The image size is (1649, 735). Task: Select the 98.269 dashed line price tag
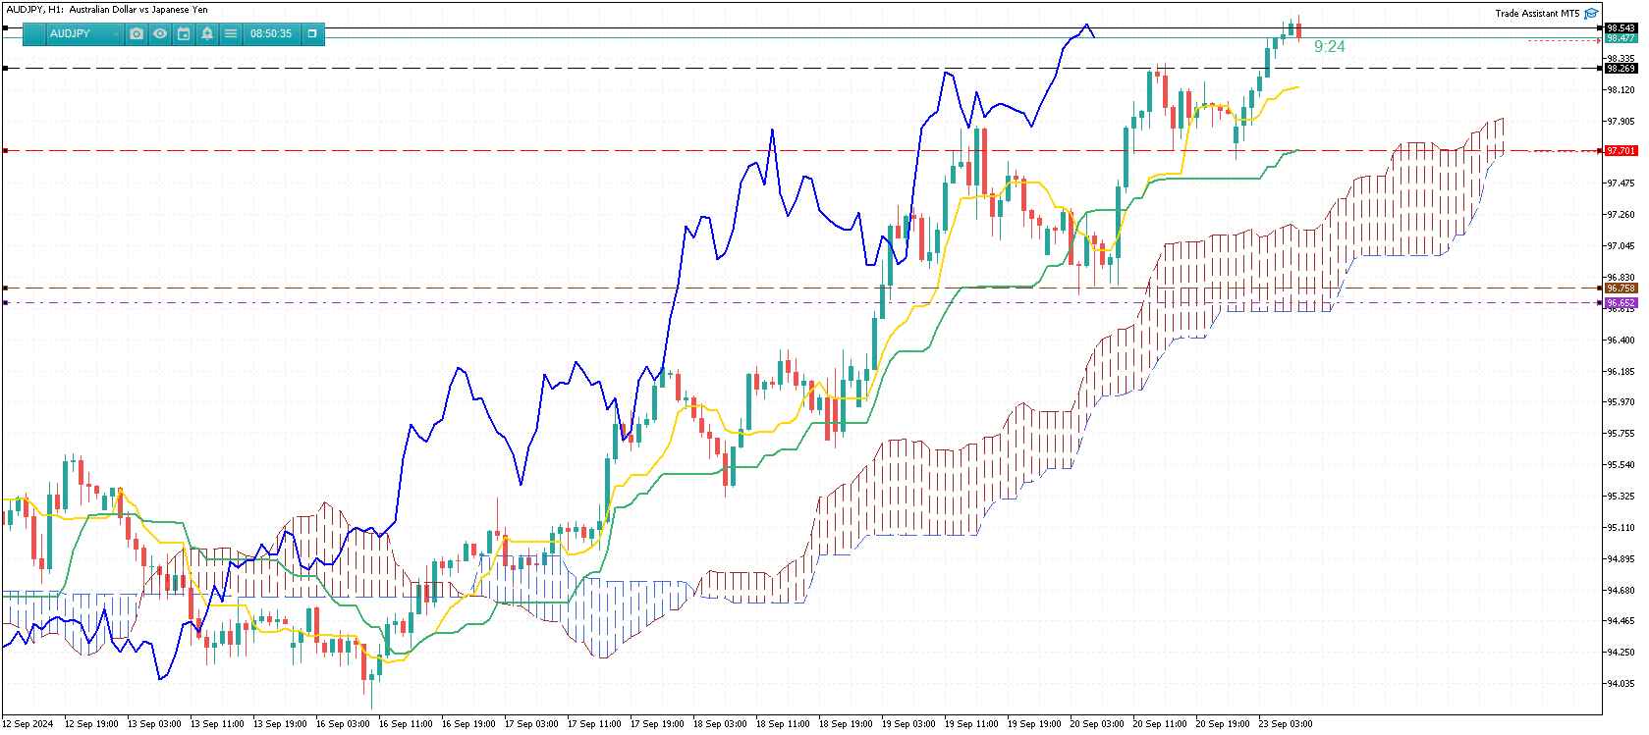[x=1621, y=69]
